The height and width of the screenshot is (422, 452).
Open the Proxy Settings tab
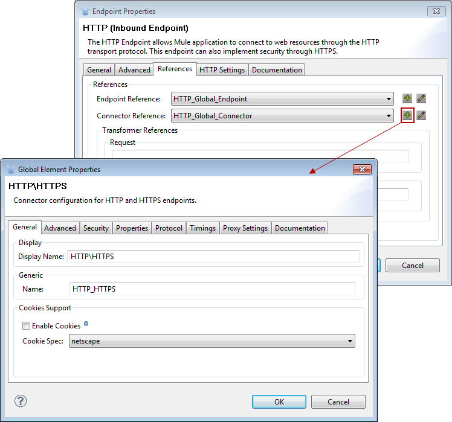click(x=245, y=228)
